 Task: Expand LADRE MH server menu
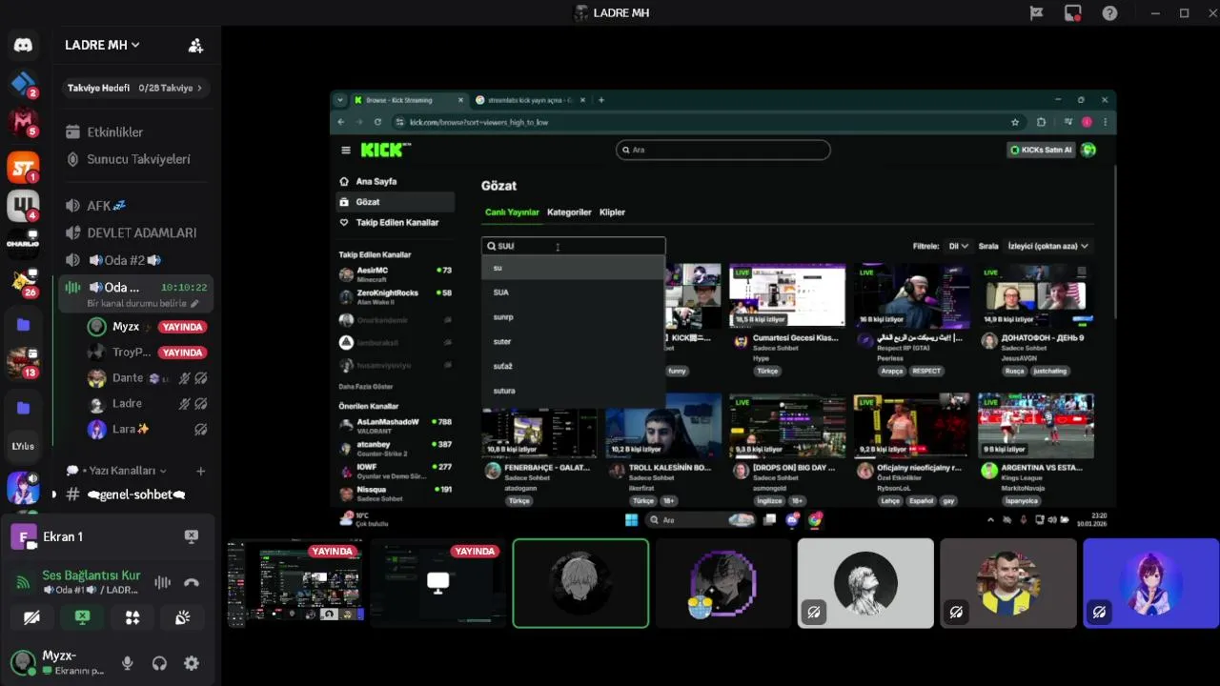tap(103, 45)
